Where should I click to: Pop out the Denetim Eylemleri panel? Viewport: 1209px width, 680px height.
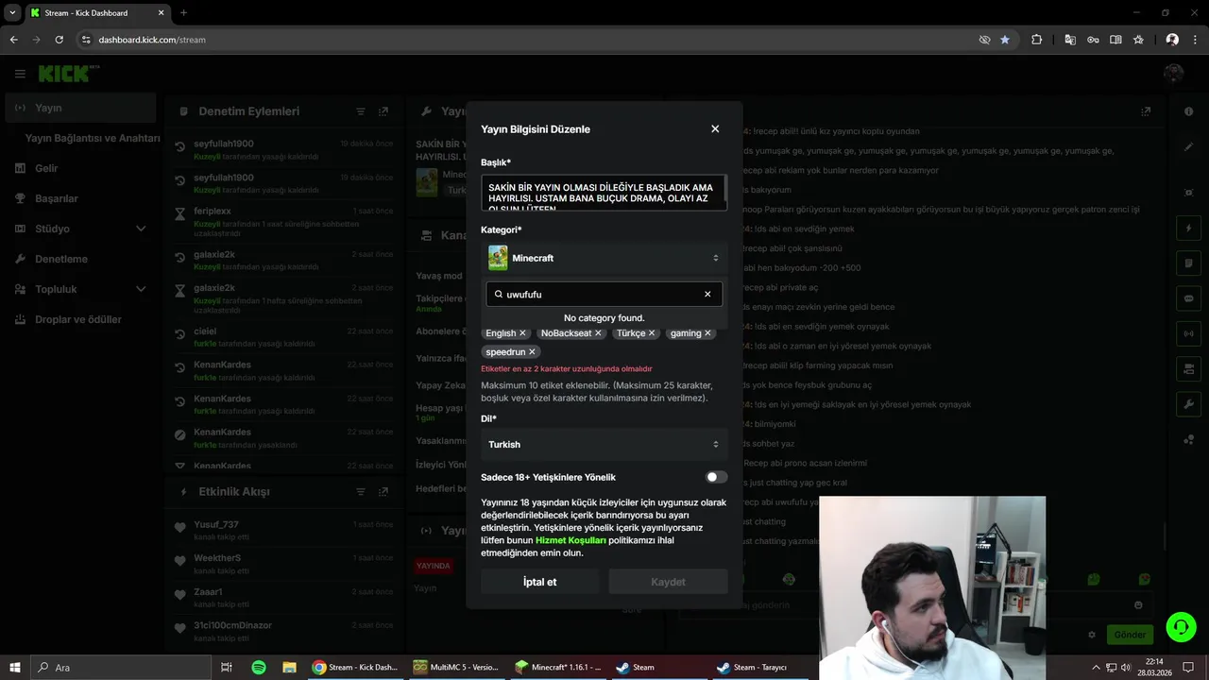[x=383, y=111]
